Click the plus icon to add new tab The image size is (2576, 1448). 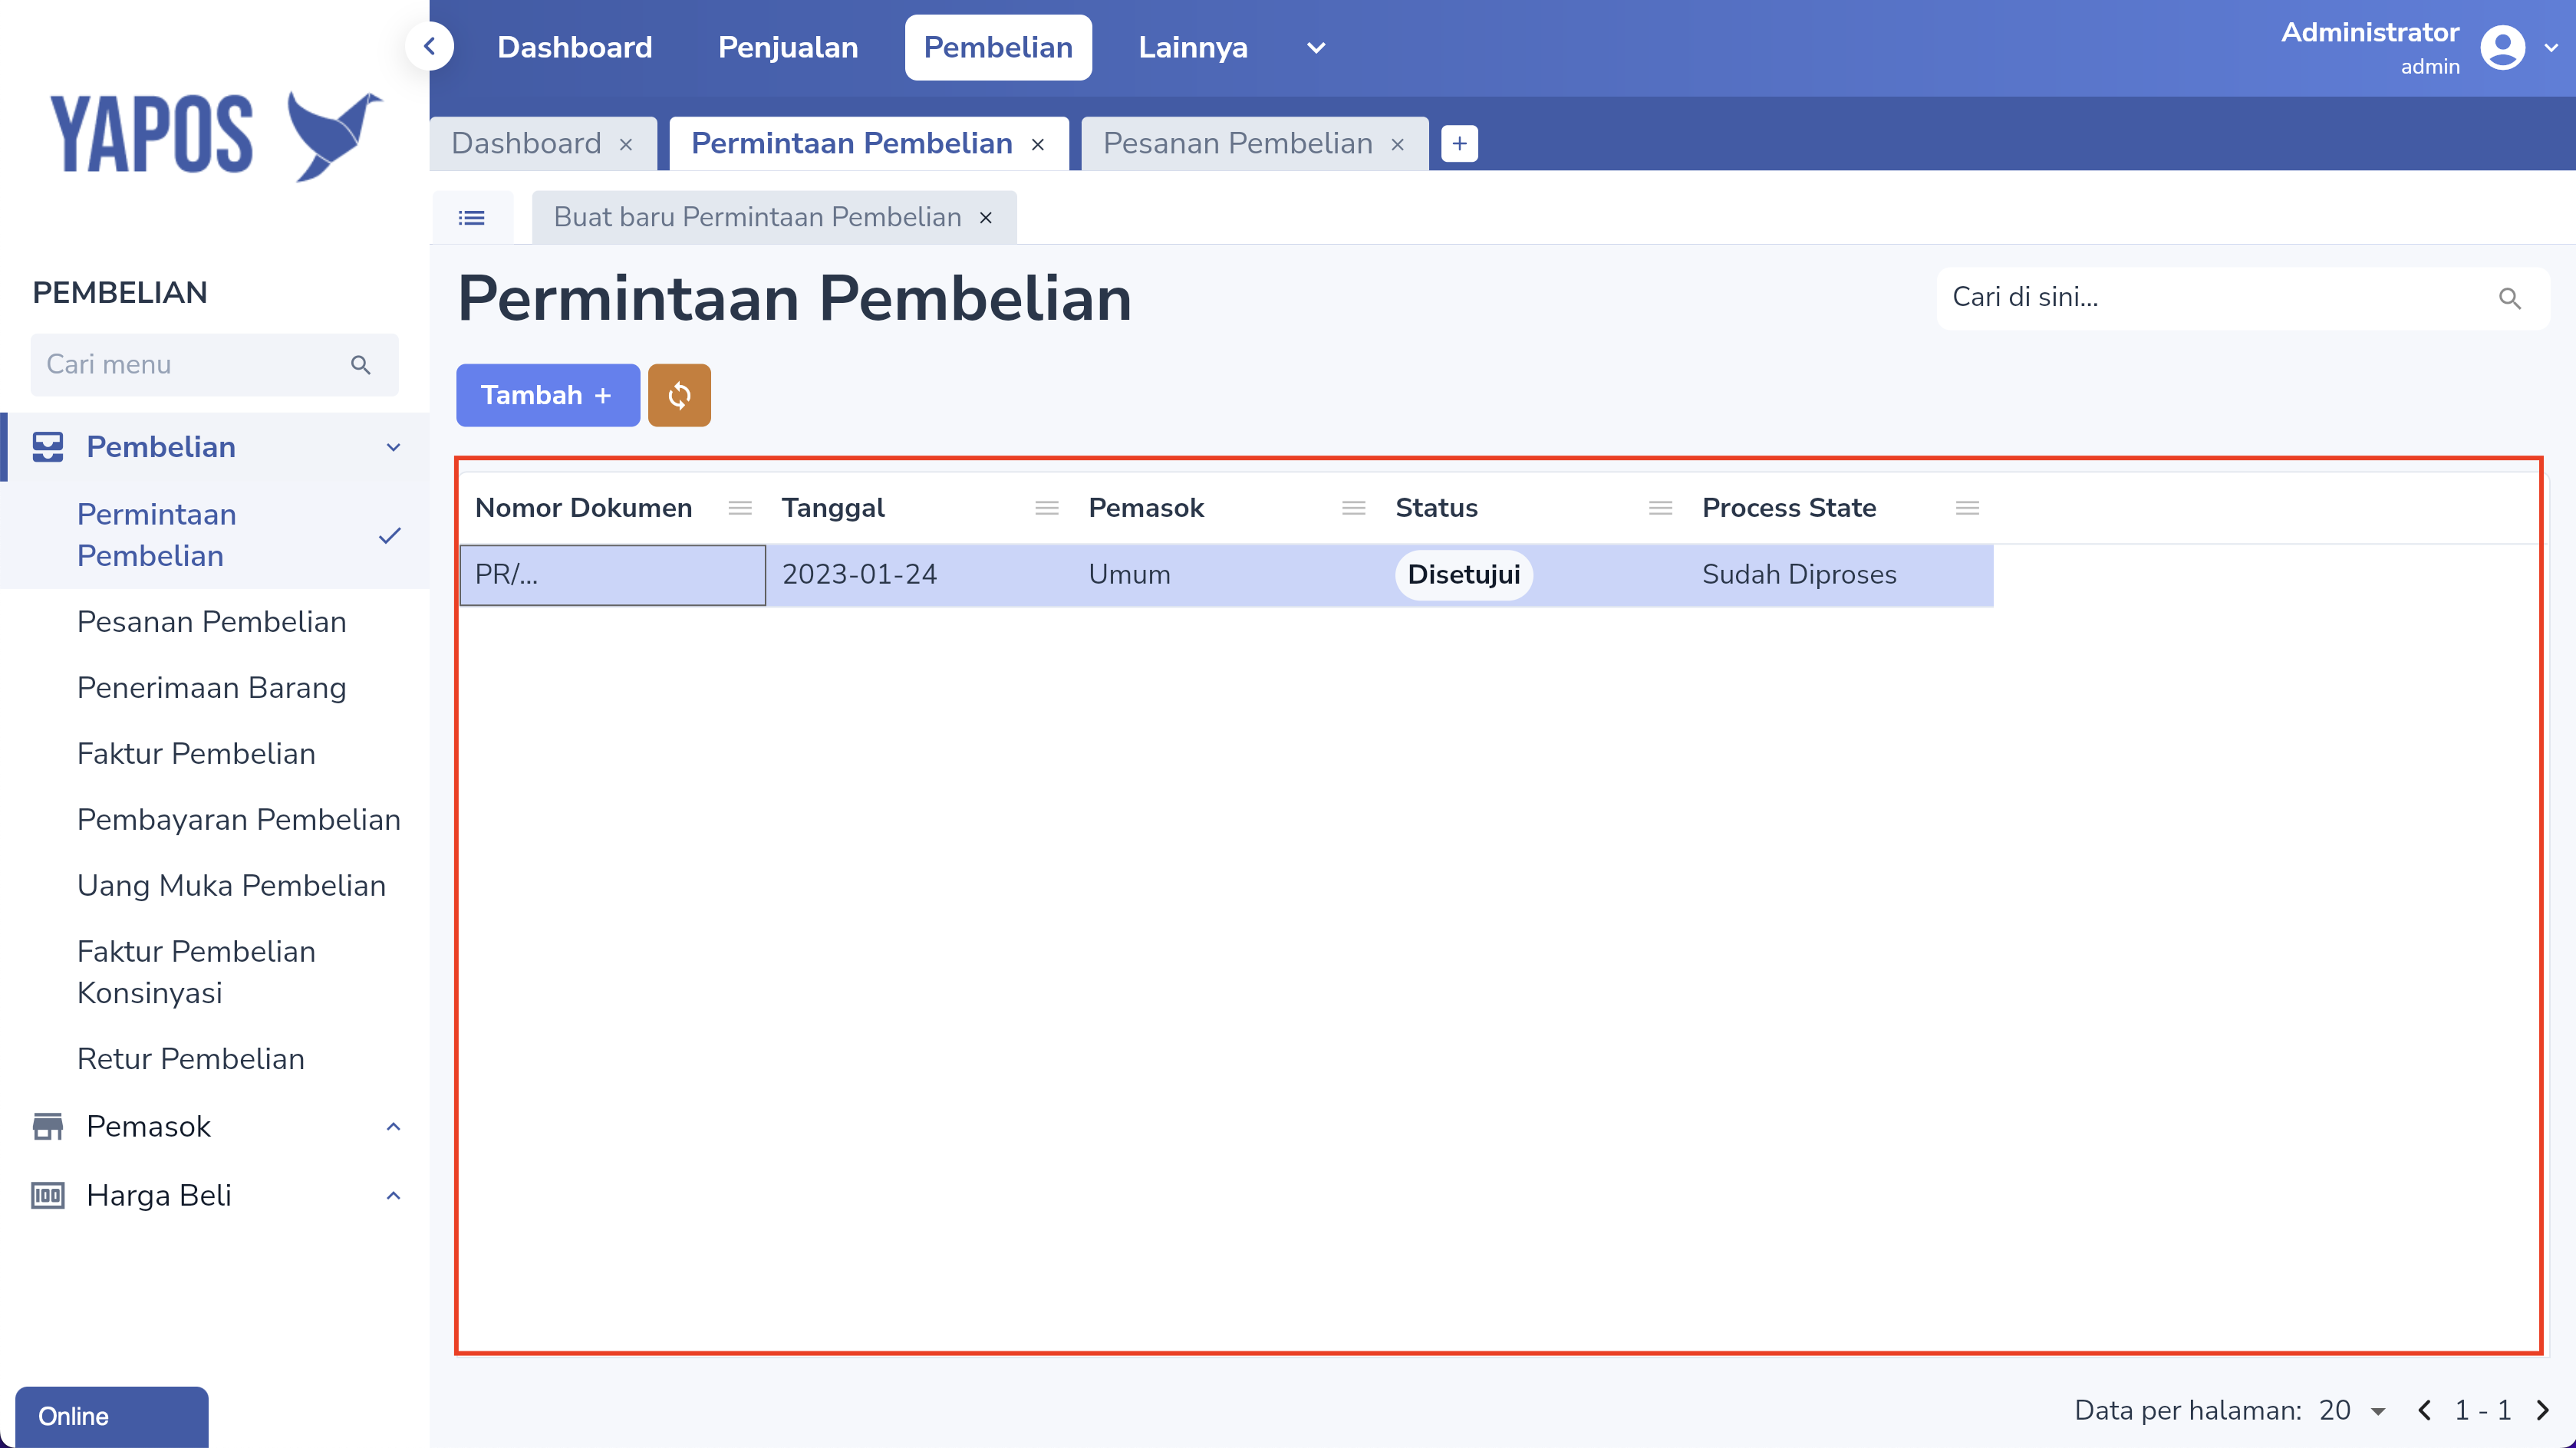pyautogui.click(x=1459, y=143)
